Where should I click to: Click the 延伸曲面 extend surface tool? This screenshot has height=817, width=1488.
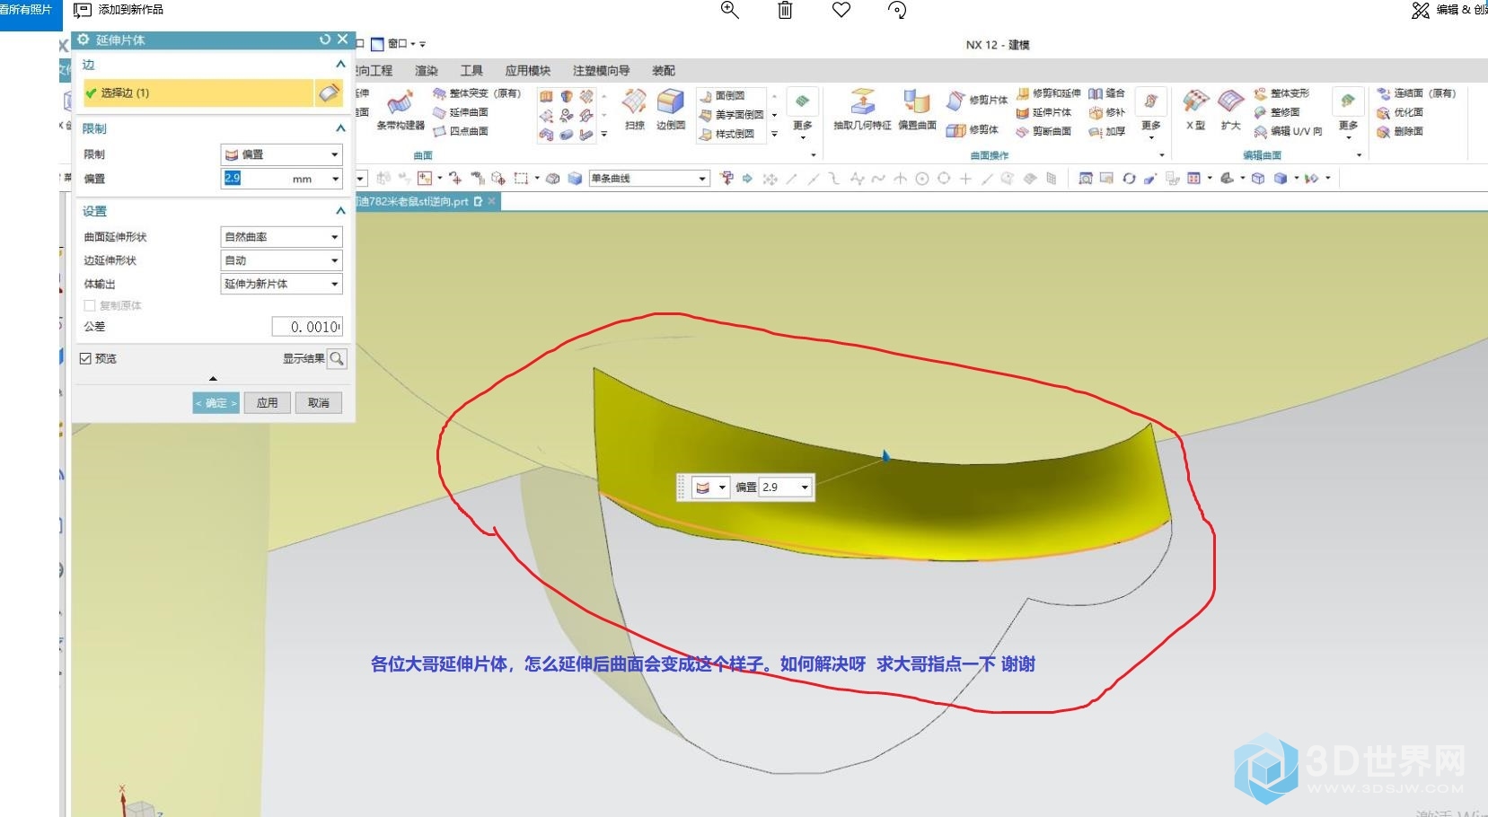(461, 112)
